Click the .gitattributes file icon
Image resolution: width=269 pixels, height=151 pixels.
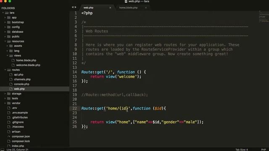pos(9,117)
